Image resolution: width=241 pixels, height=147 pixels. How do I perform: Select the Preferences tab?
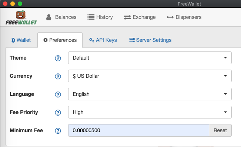click(60, 40)
